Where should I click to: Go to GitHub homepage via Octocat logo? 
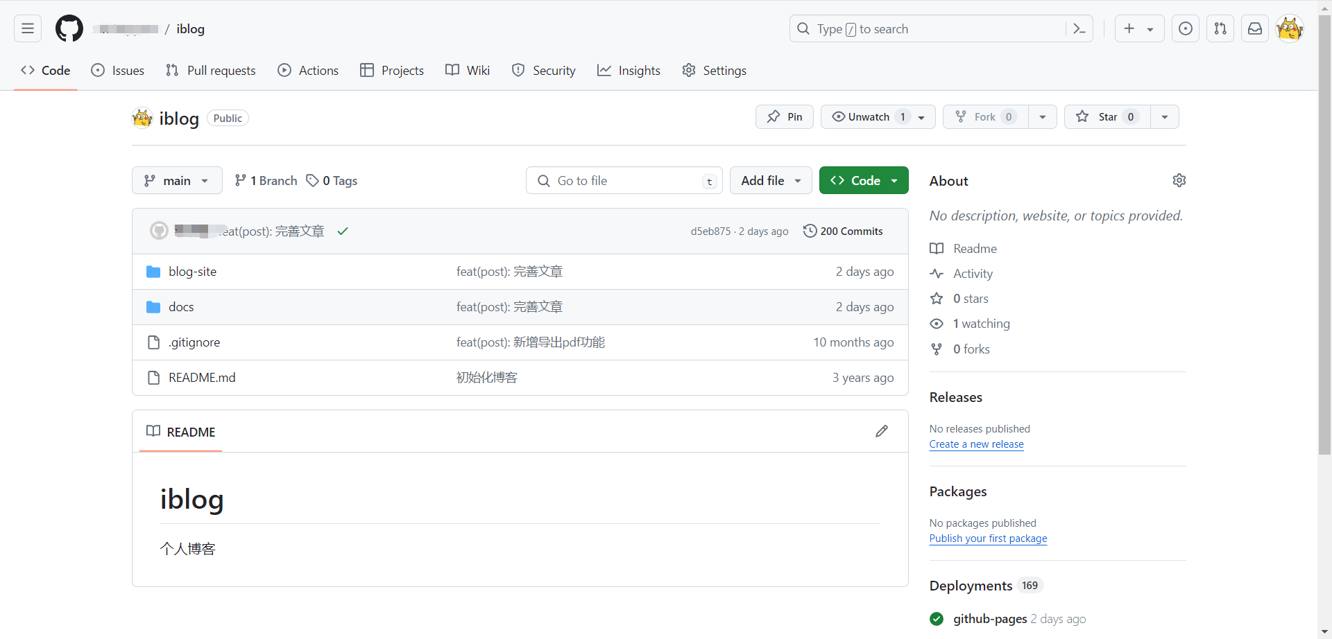click(69, 28)
